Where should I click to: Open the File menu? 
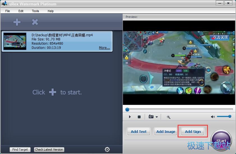8,11
